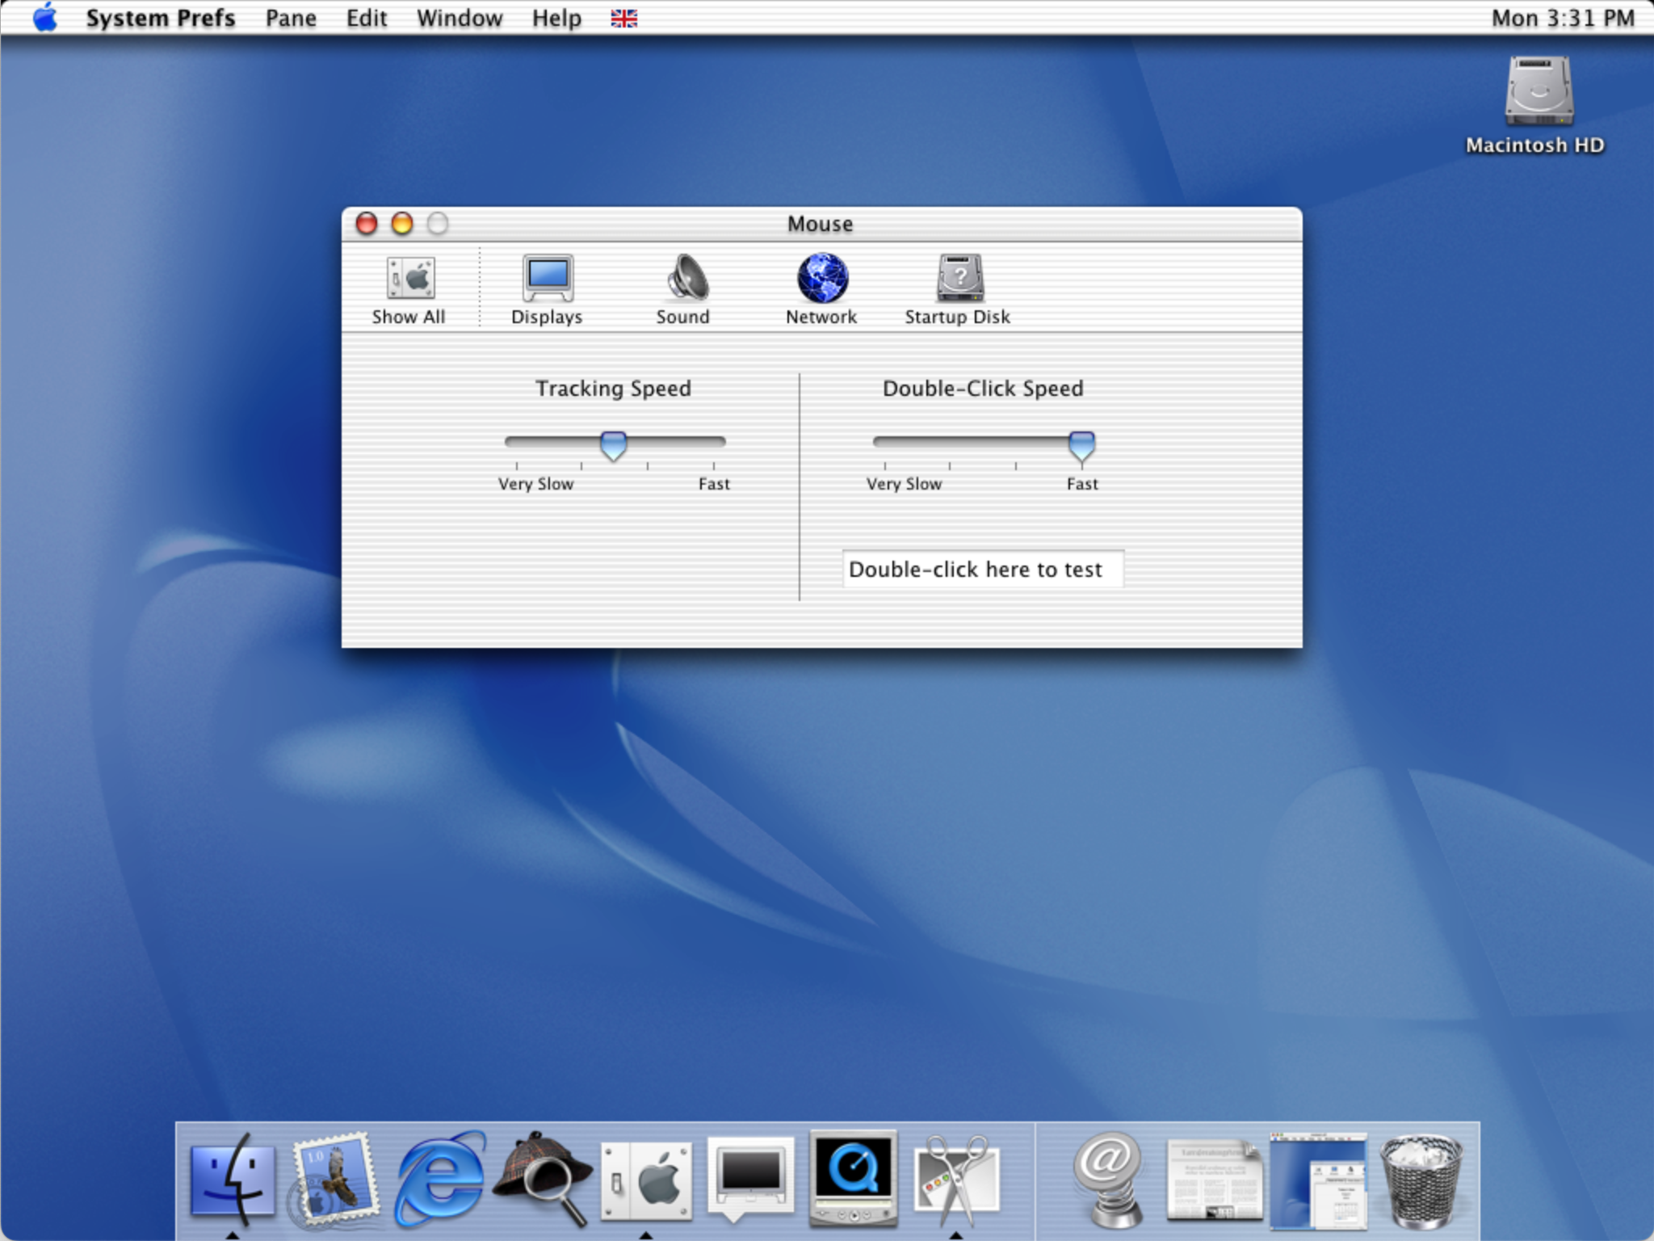The height and width of the screenshot is (1241, 1654).
Task: Click the monitor display icon in Dock
Action: click(x=750, y=1180)
